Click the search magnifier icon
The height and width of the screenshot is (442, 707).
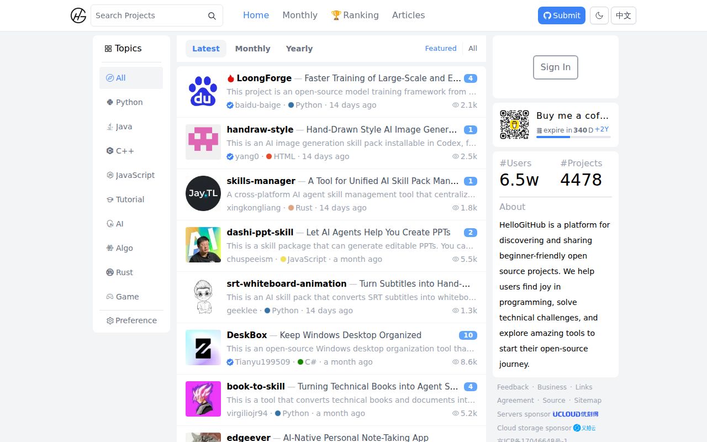coord(212,16)
